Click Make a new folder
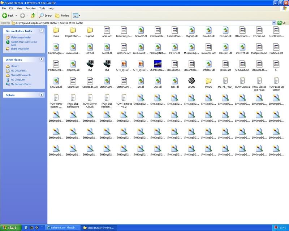The width and height of the screenshot is (289, 231). click(x=21, y=38)
